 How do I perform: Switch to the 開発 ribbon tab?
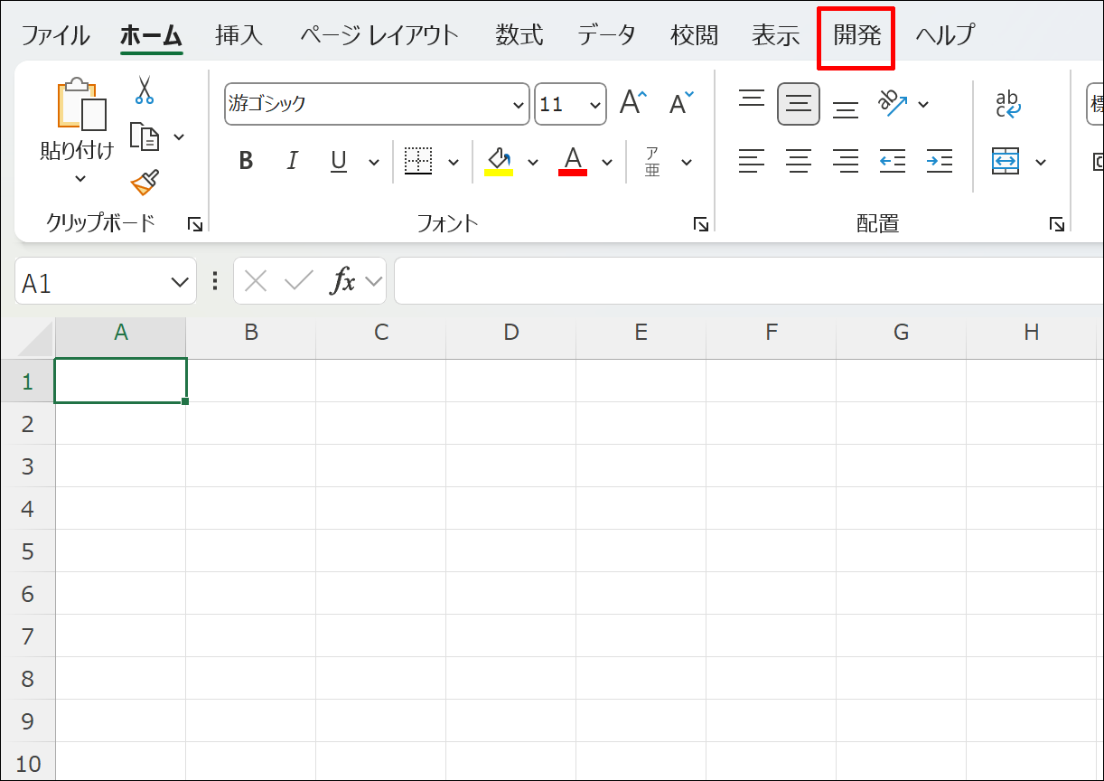click(x=855, y=34)
